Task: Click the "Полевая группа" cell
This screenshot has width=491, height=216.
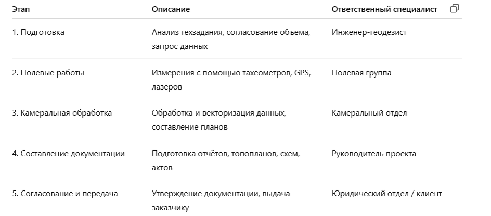Action: click(361, 73)
